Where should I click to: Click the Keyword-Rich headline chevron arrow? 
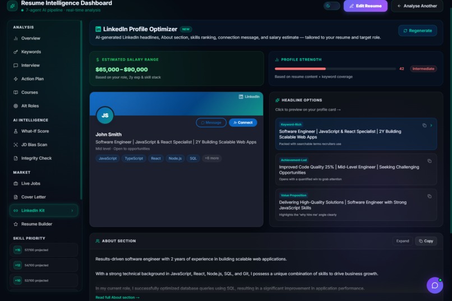tap(431, 126)
